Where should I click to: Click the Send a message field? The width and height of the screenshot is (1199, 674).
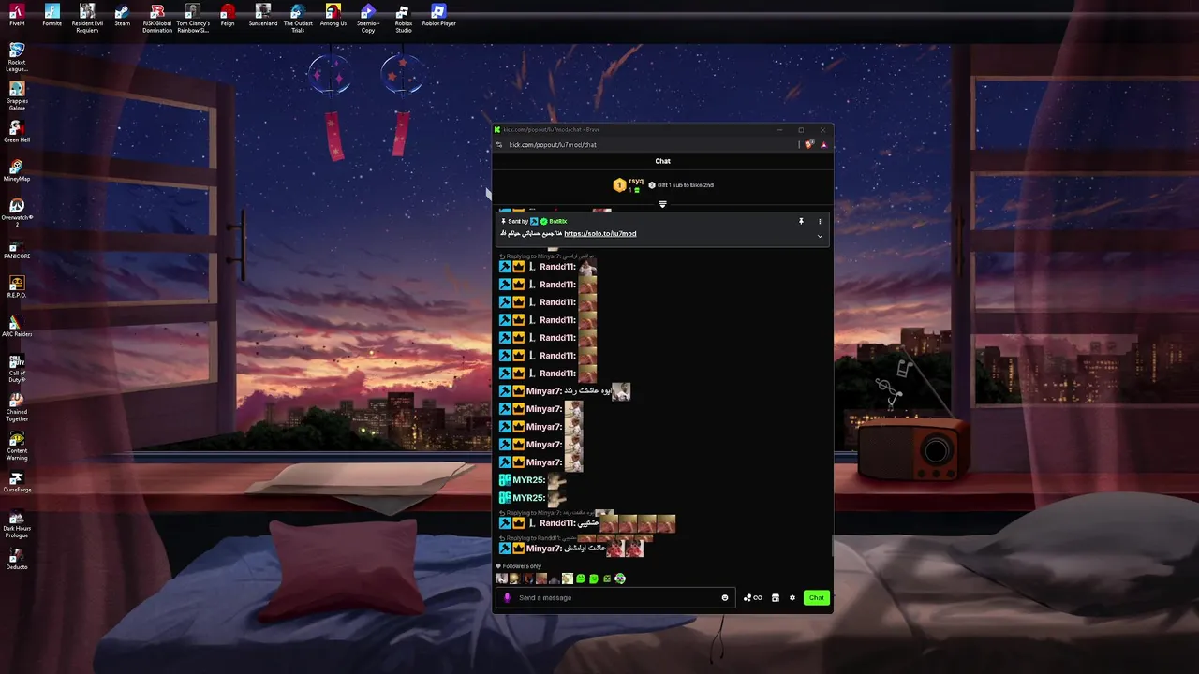point(616,597)
